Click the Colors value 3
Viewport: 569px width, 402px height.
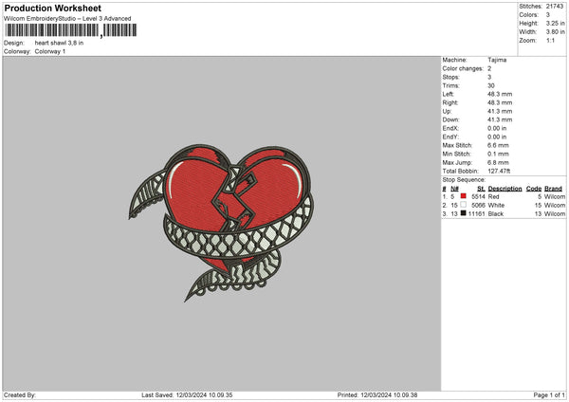point(548,15)
